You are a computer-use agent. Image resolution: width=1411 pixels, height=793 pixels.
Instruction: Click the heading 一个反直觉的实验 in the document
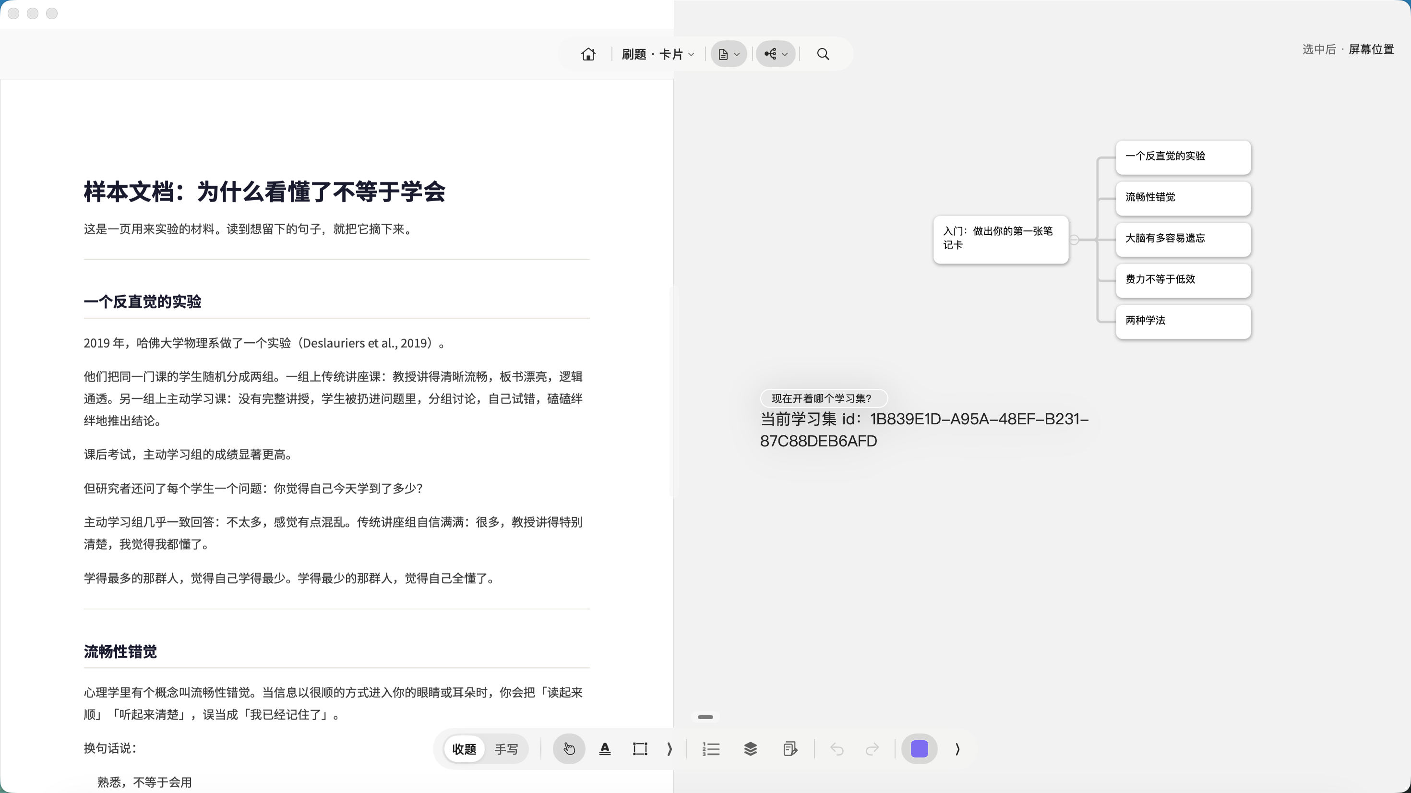click(143, 301)
